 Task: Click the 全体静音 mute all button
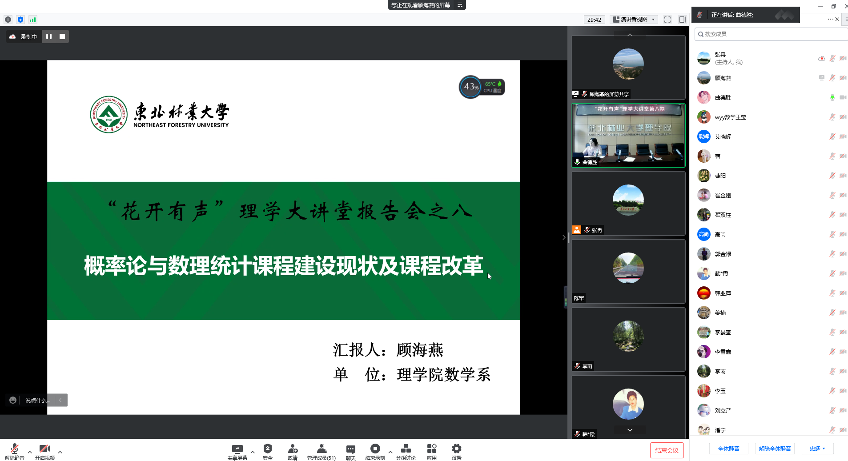click(728, 449)
